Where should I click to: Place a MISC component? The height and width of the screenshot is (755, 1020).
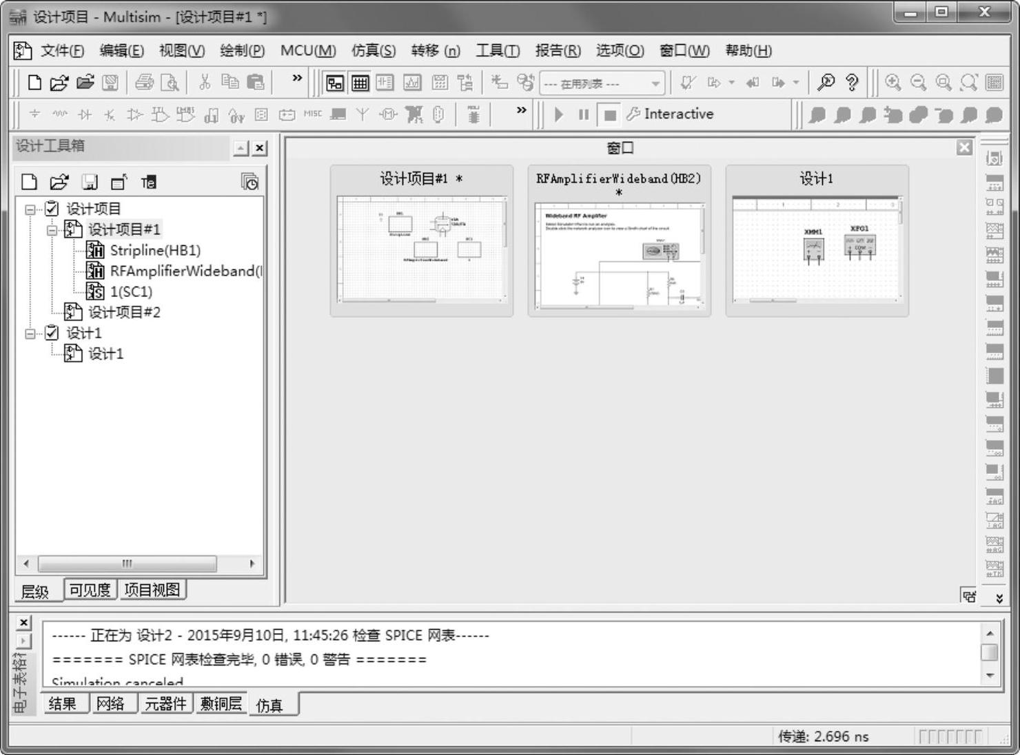pyautogui.click(x=313, y=114)
